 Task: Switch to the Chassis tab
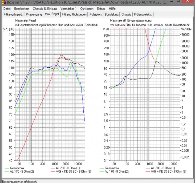pyautogui.click(x=126, y=14)
